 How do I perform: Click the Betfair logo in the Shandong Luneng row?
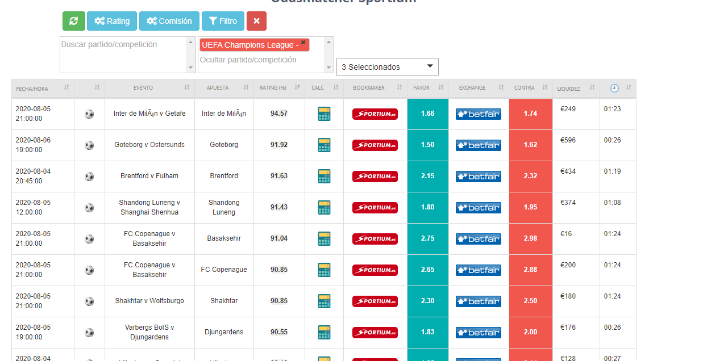[x=479, y=208]
